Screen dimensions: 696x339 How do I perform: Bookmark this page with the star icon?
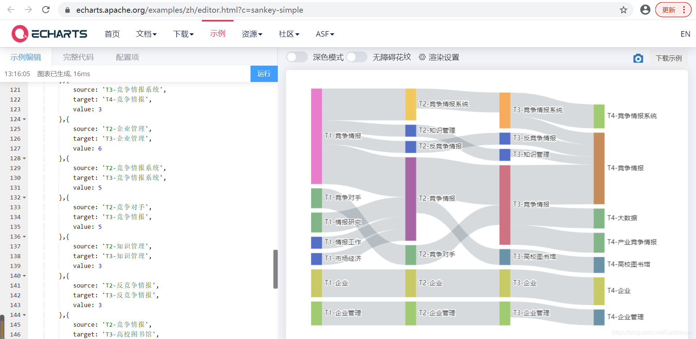pos(623,10)
